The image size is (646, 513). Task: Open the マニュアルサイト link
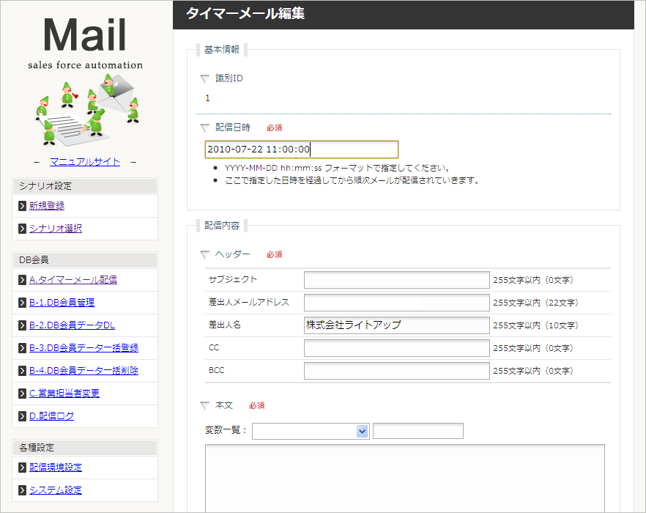click(85, 161)
